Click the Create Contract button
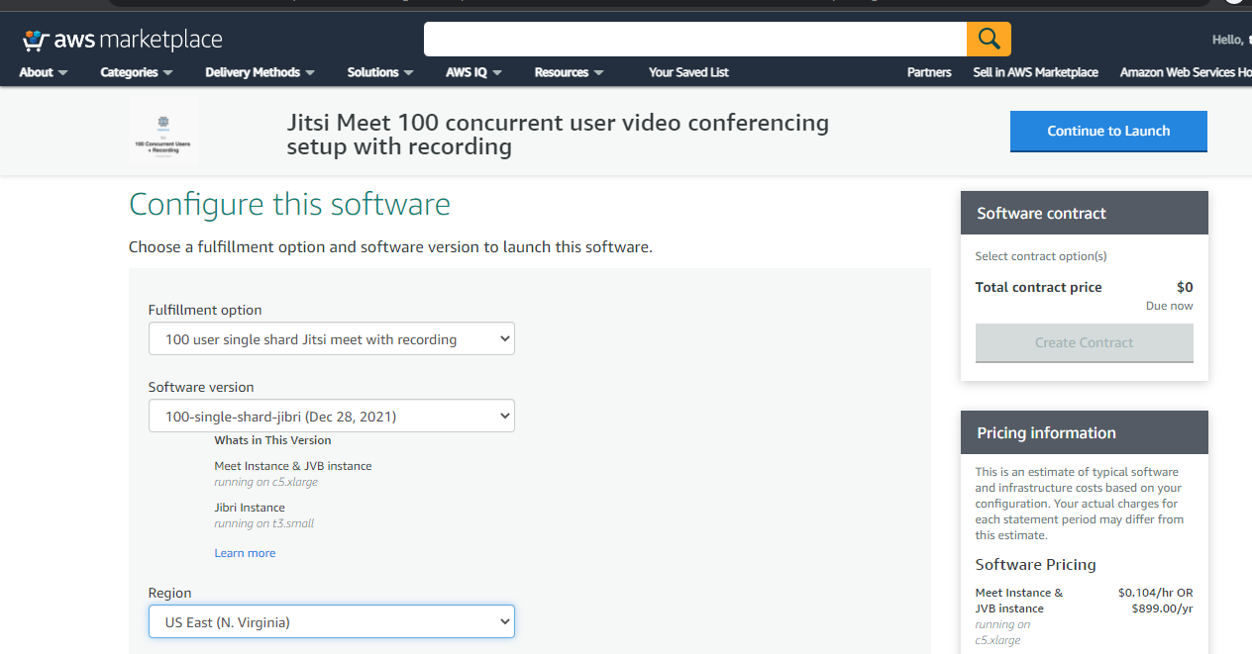1252x654 pixels. click(1084, 342)
